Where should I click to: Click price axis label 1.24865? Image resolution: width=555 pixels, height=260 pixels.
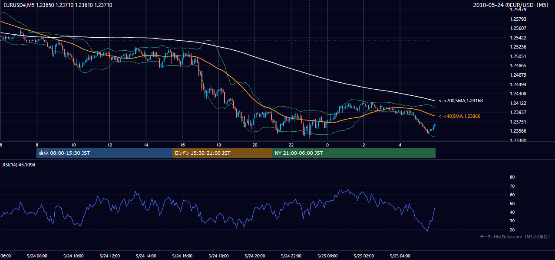[x=518, y=65]
